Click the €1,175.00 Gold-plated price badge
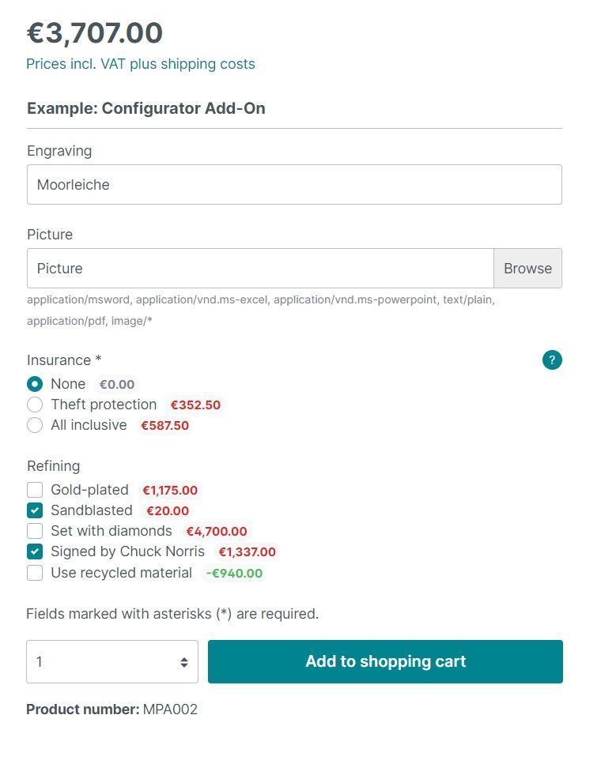Image resolution: width=601 pixels, height=764 pixels. click(170, 491)
